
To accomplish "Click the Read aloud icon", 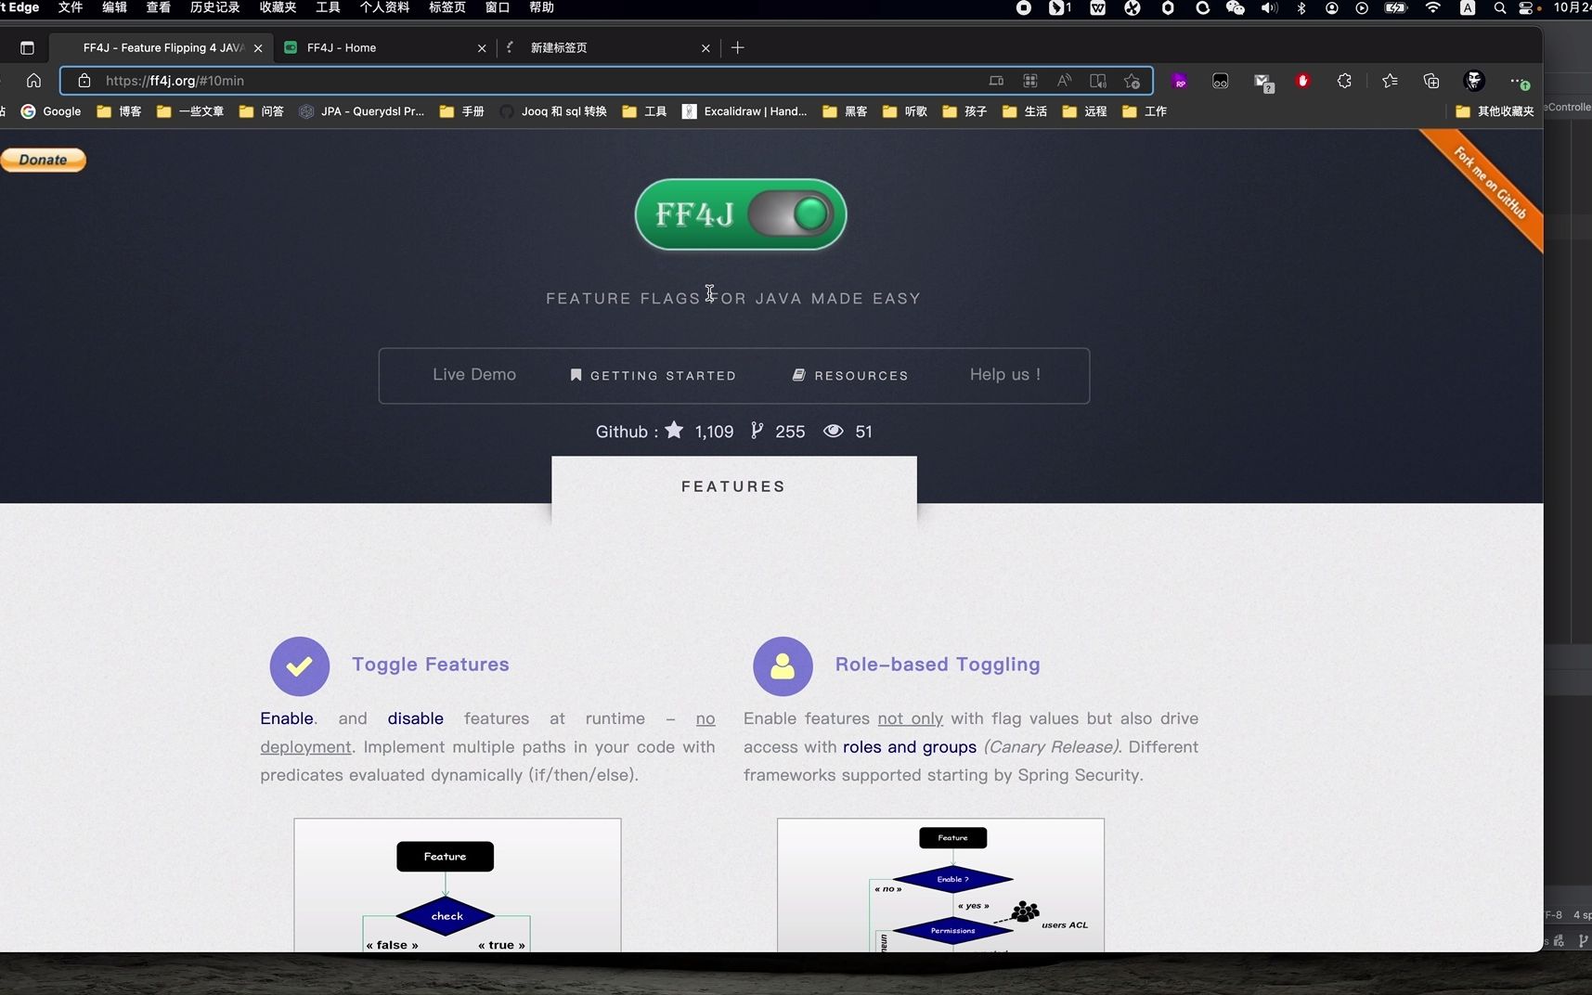I will [1064, 81].
